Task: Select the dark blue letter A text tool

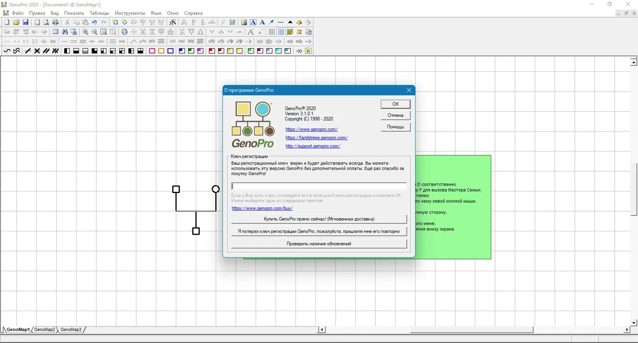Action: pyautogui.click(x=262, y=22)
